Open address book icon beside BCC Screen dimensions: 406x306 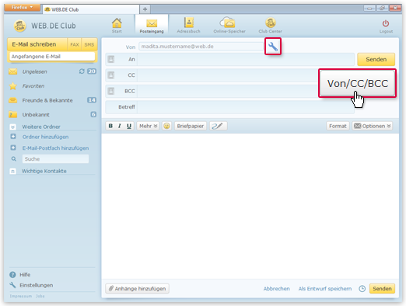coord(111,91)
